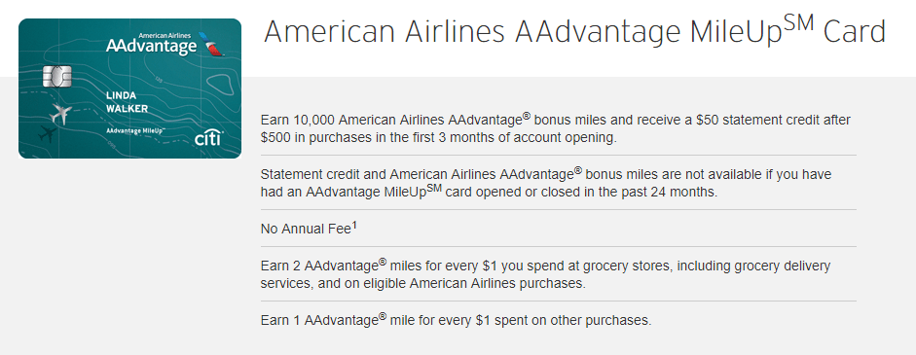Click the SM superscript in the heading
This screenshot has height=355, width=916.
point(798,23)
